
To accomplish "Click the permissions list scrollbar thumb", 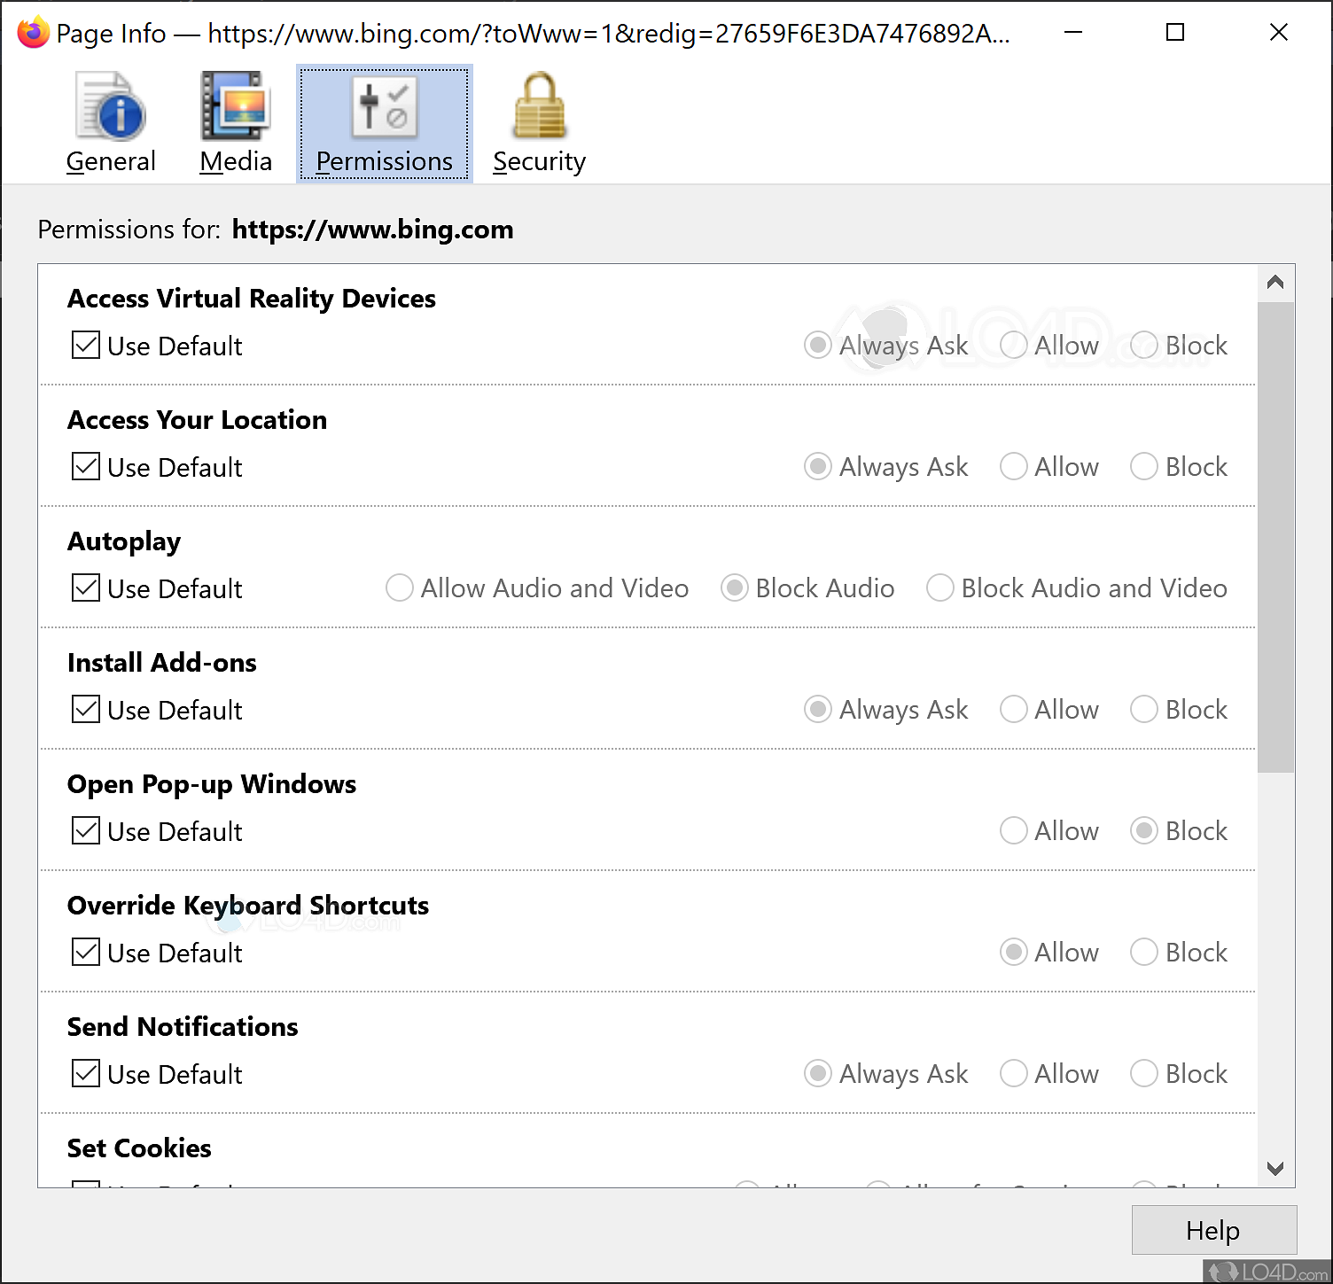I will (1275, 537).
